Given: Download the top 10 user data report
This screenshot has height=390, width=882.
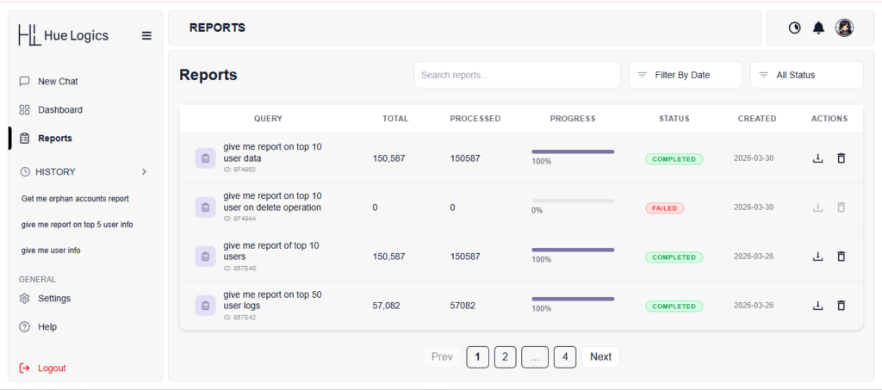Looking at the screenshot, I should [x=817, y=158].
